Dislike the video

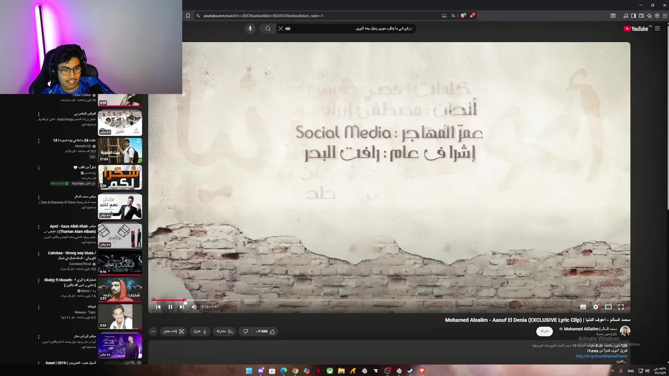click(246, 331)
